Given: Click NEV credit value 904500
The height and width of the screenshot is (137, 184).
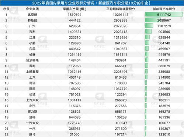Looking at the screenshot, I should [164, 32].
